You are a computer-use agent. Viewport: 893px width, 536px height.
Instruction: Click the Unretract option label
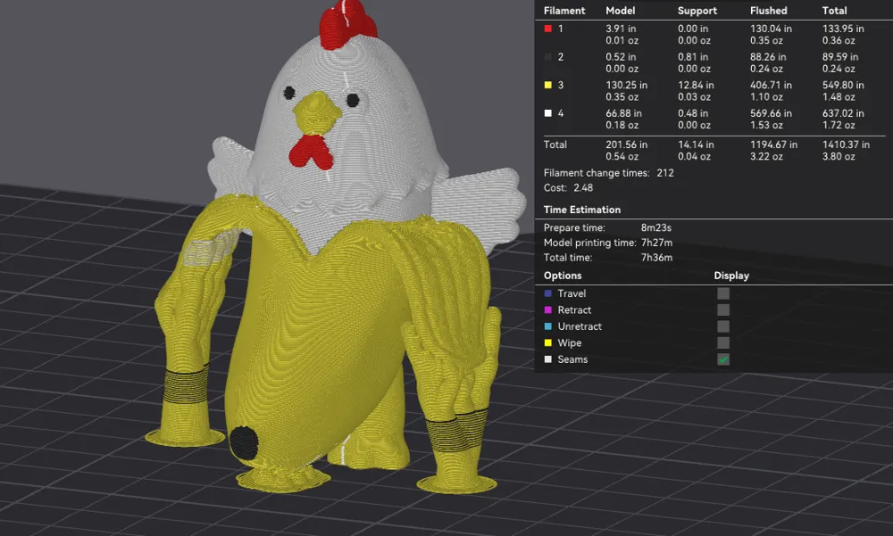[x=580, y=326]
